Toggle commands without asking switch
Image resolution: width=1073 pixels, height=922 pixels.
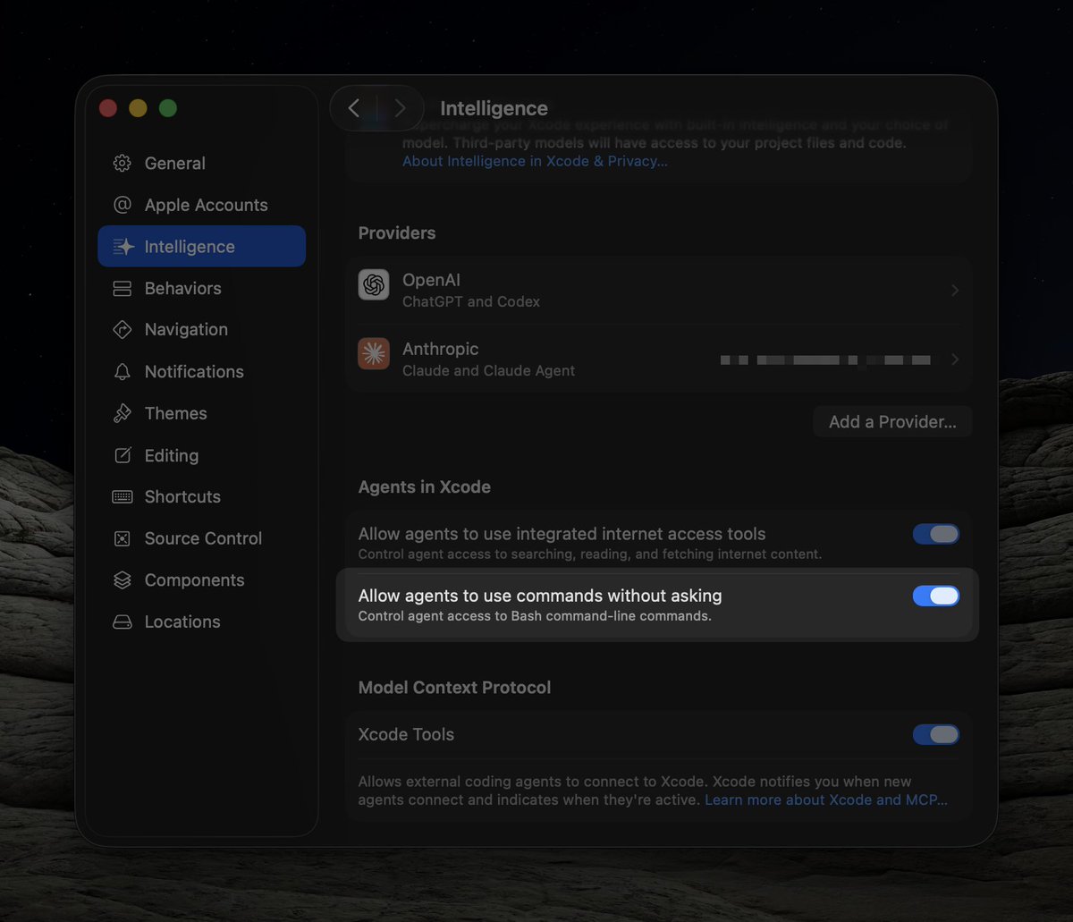[936, 596]
